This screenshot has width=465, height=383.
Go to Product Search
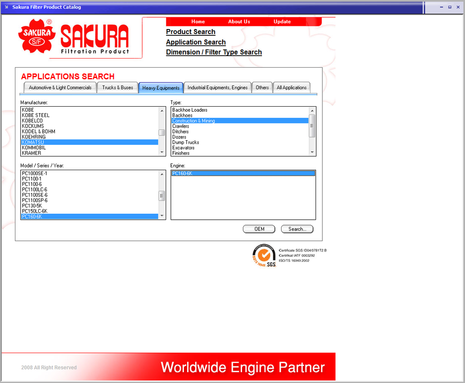coord(191,32)
